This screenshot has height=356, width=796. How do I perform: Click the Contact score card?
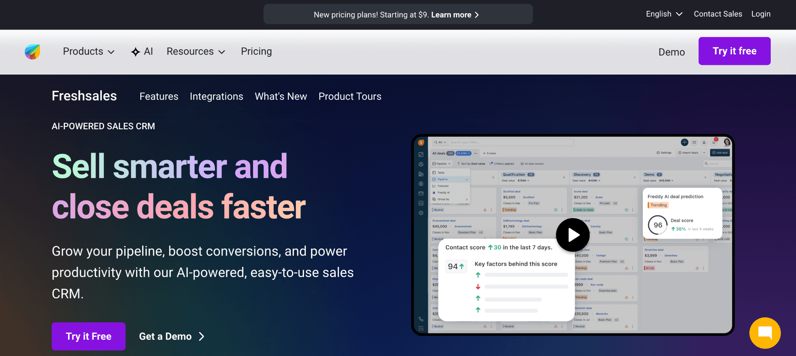pos(506,280)
